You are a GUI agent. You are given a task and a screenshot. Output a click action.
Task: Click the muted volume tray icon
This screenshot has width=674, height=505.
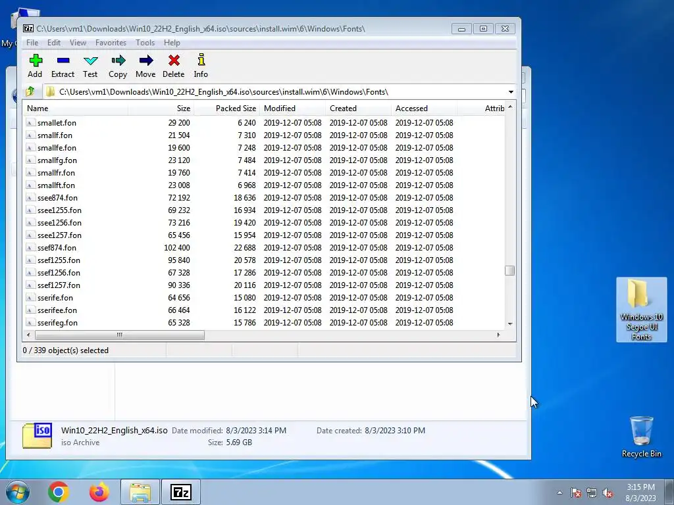coord(608,493)
